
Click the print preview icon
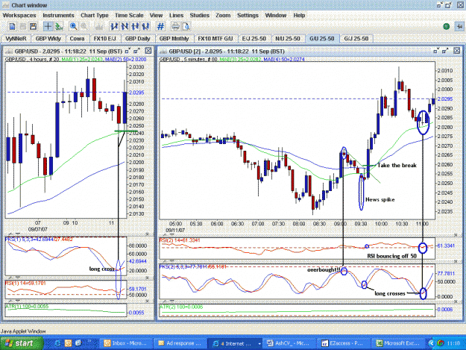click(186, 26)
